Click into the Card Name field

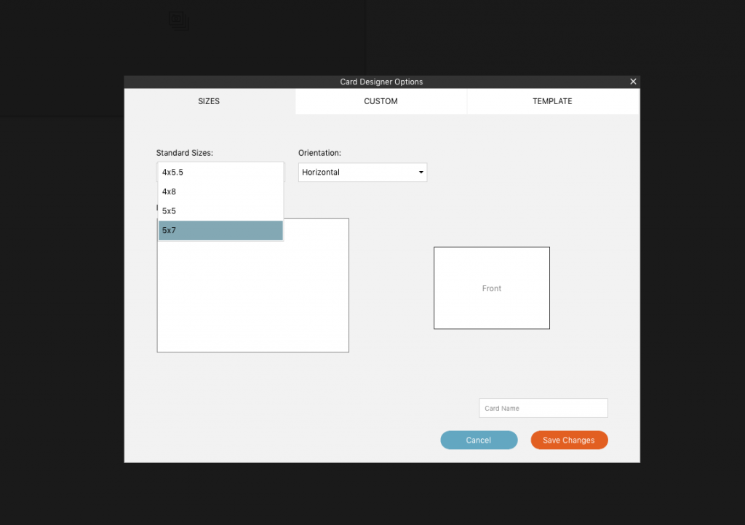pos(543,408)
